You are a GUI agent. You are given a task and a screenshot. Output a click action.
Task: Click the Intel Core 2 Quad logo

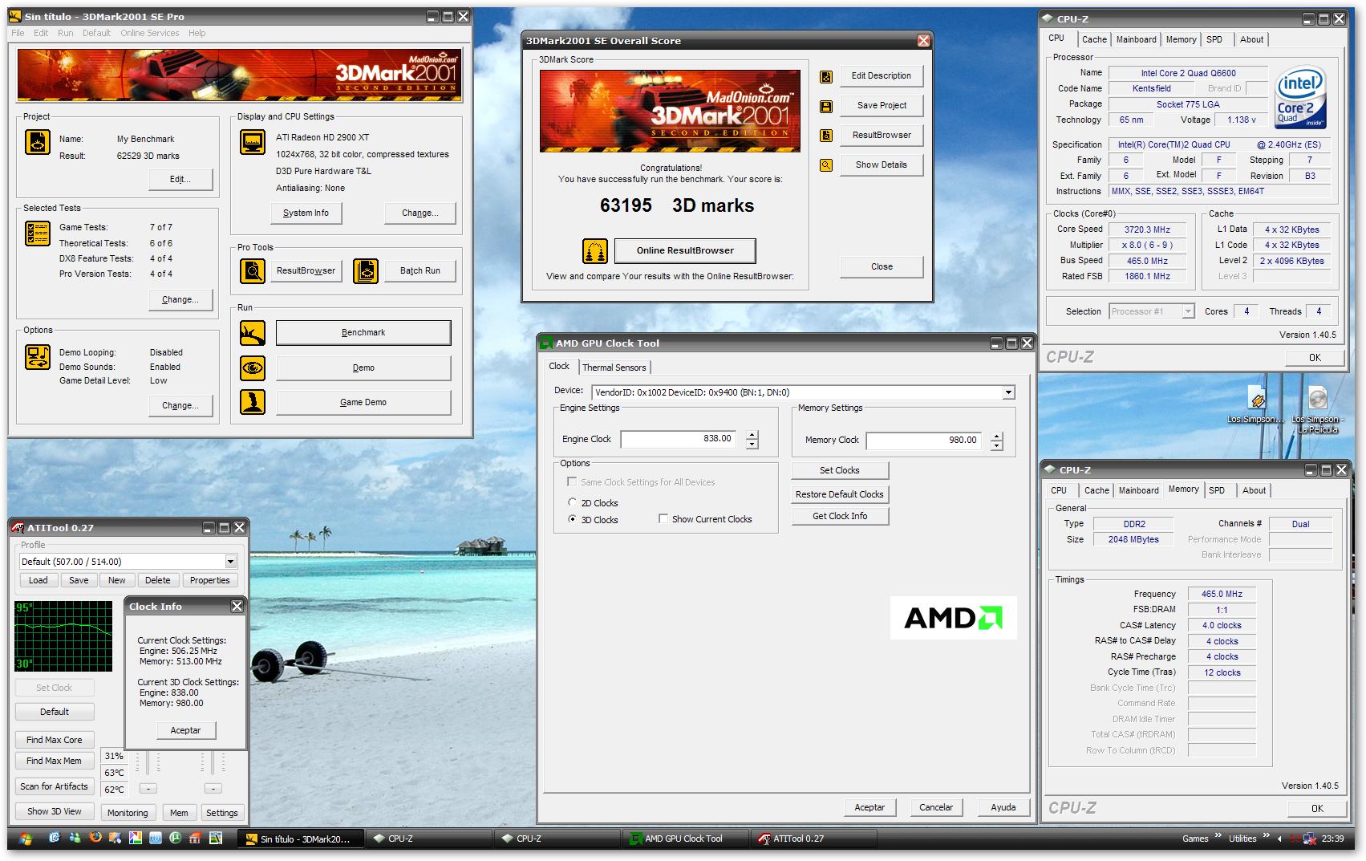coord(1301,98)
